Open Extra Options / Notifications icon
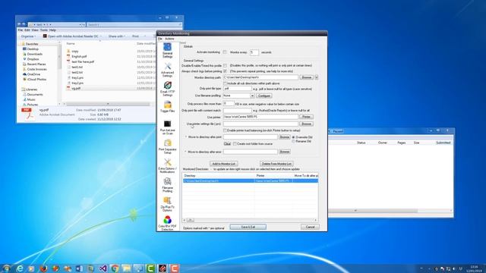486x273 pixels. pos(167,165)
